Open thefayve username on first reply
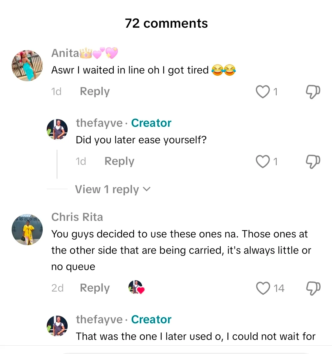 tap(99, 123)
